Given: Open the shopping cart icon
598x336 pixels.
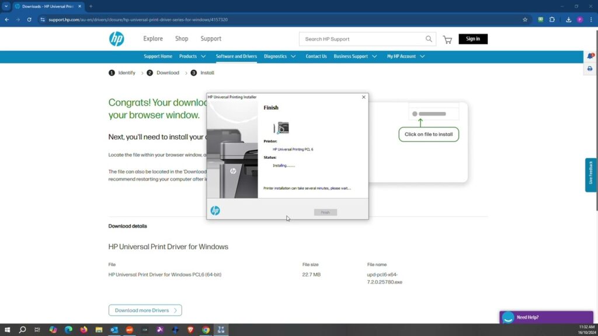Looking at the screenshot, I should (447, 39).
